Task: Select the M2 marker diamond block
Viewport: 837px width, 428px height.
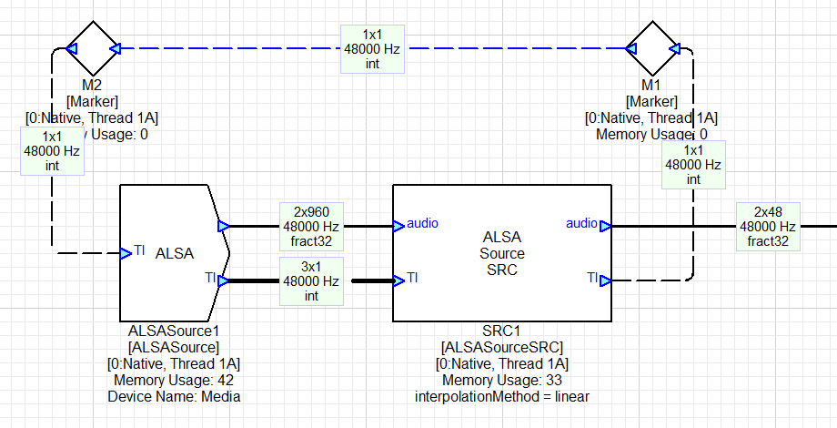Action: coord(93,48)
